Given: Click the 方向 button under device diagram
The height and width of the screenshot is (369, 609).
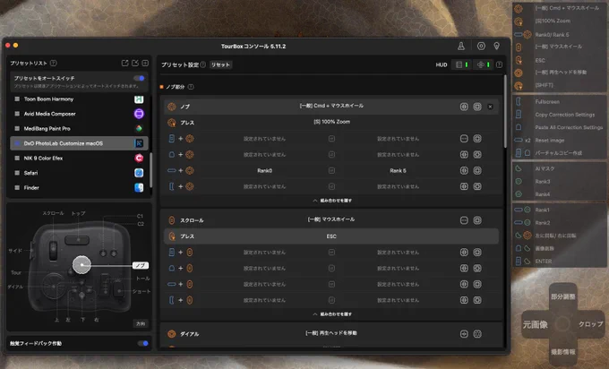Looking at the screenshot, I should tap(141, 323).
